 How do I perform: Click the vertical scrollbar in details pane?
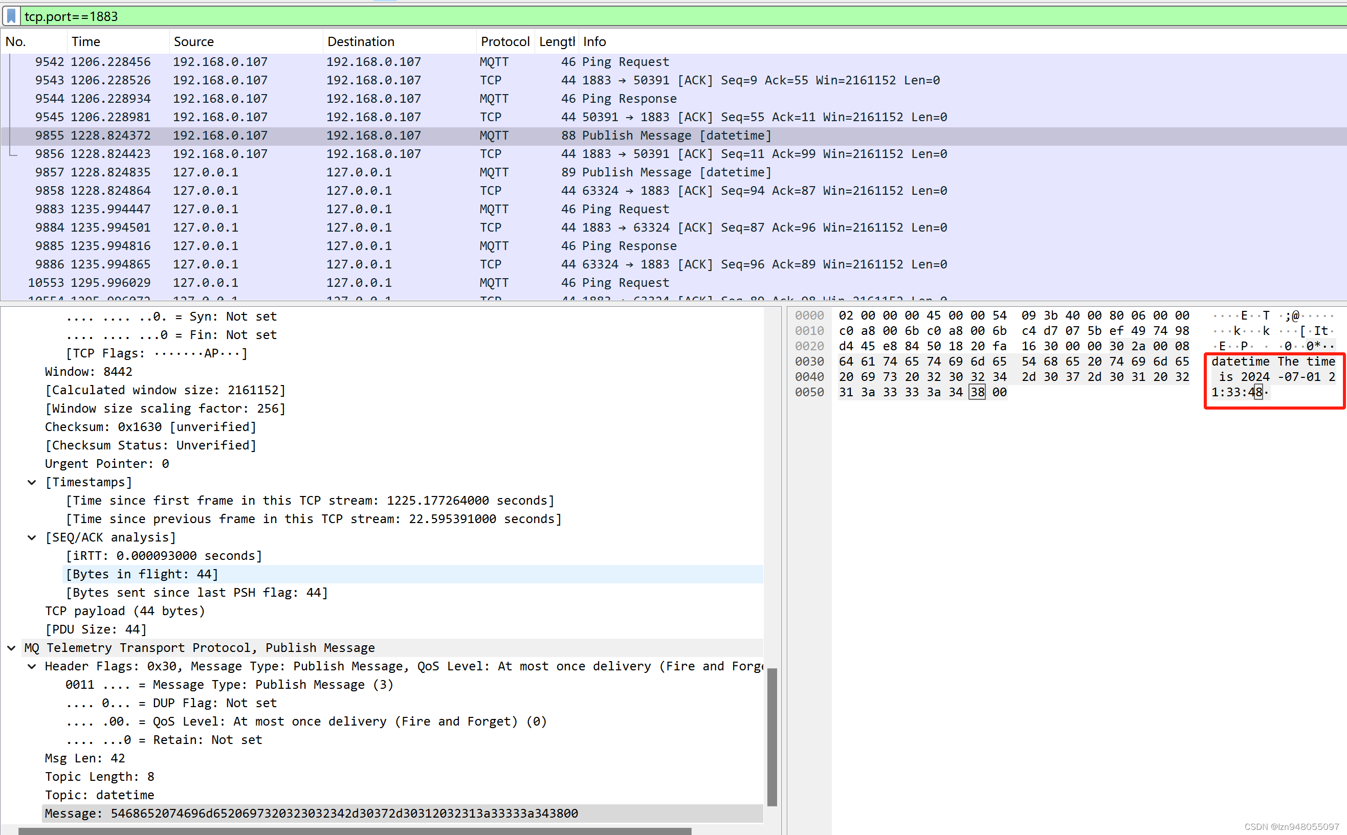click(x=772, y=736)
